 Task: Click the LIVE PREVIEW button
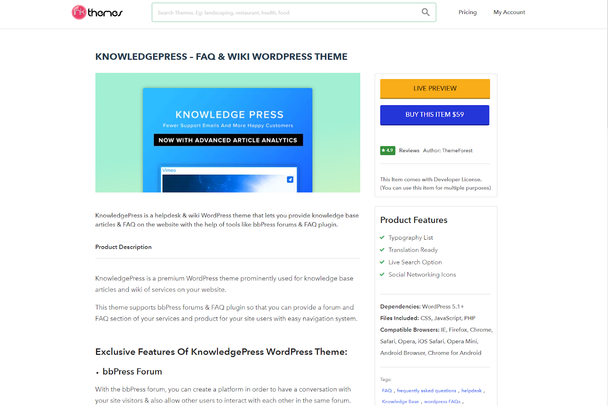click(x=435, y=88)
